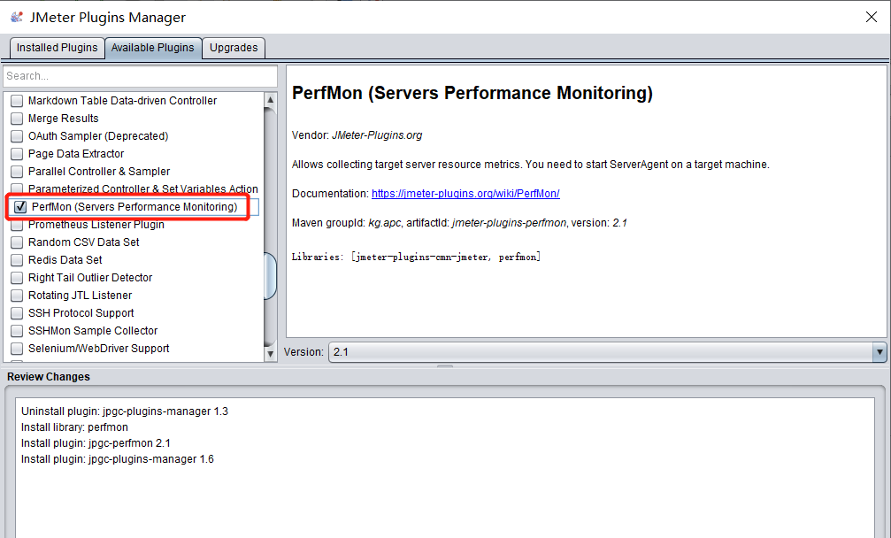891x538 pixels.
Task: Tick the Selenium/WebDriver Support checkbox
Action: (17, 349)
